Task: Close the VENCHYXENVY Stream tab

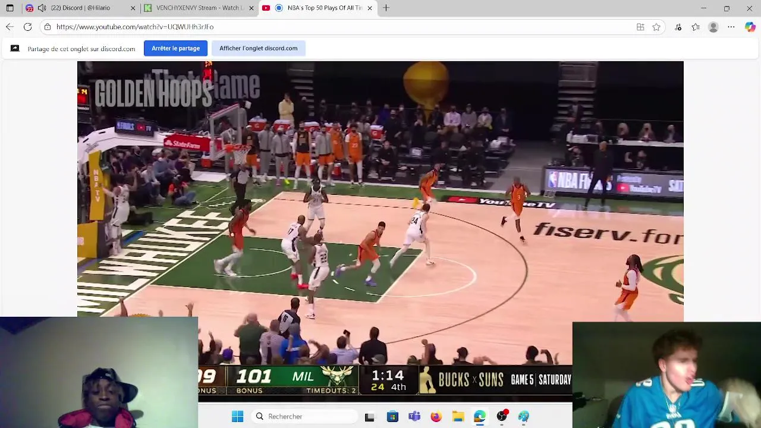Action: (251, 8)
